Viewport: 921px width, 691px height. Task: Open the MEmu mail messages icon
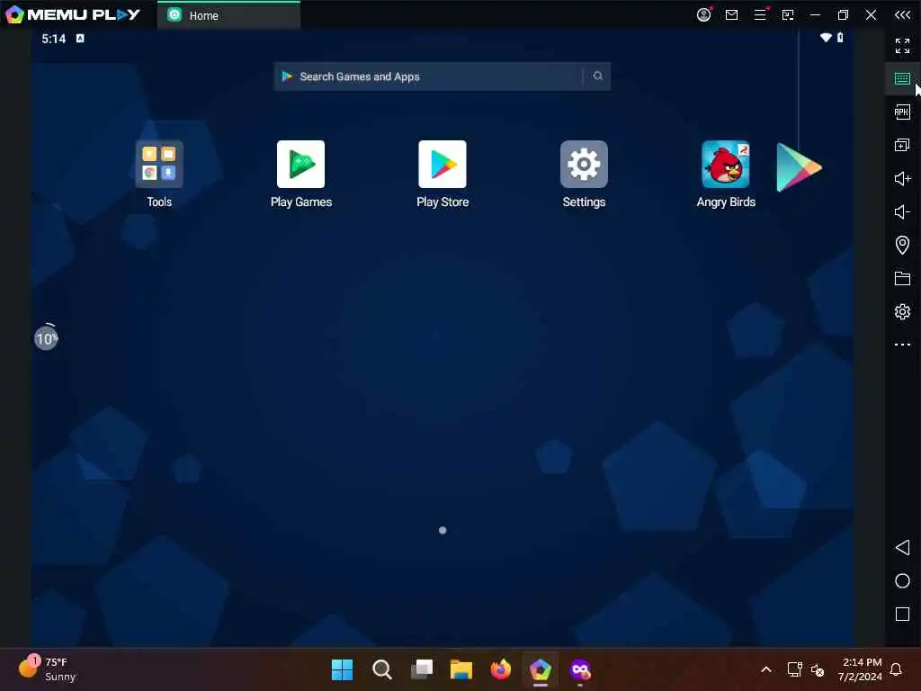coord(731,14)
